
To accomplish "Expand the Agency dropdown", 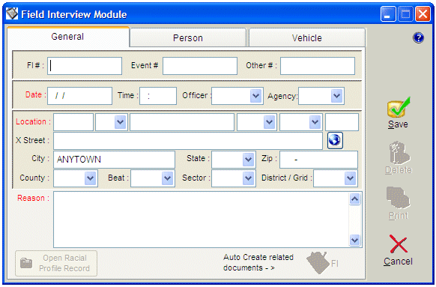I will point(336,96).
